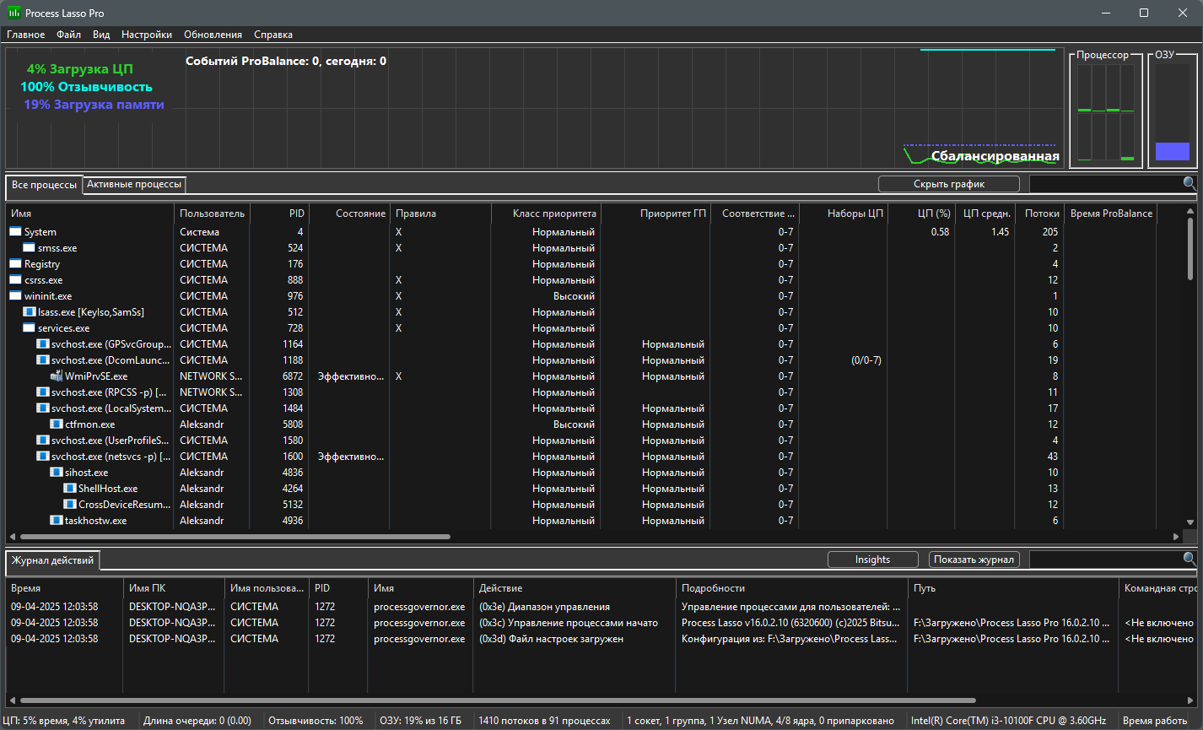Sort log by the Действие column header
1203x730 pixels.
point(575,588)
